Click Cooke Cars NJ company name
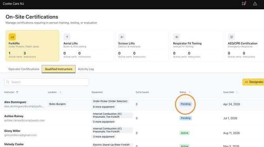This screenshot has height=147, width=264. pyautogui.click(x=13, y=4)
